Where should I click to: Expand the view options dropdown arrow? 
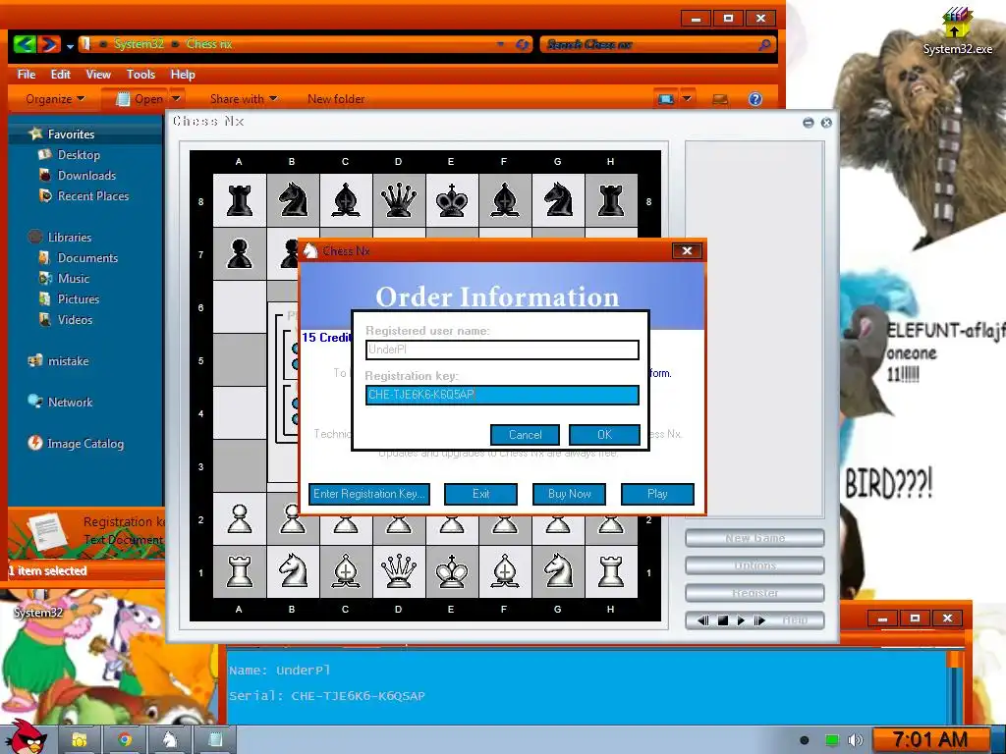point(687,99)
